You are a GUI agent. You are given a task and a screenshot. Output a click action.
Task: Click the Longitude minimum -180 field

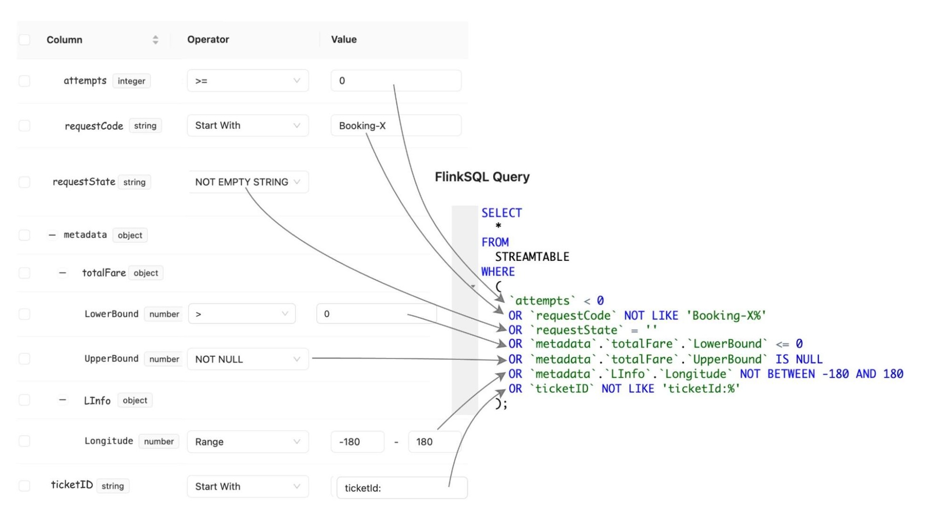(357, 442)
